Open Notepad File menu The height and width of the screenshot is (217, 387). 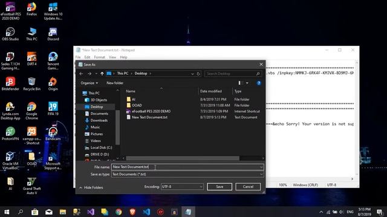point(78,57)
